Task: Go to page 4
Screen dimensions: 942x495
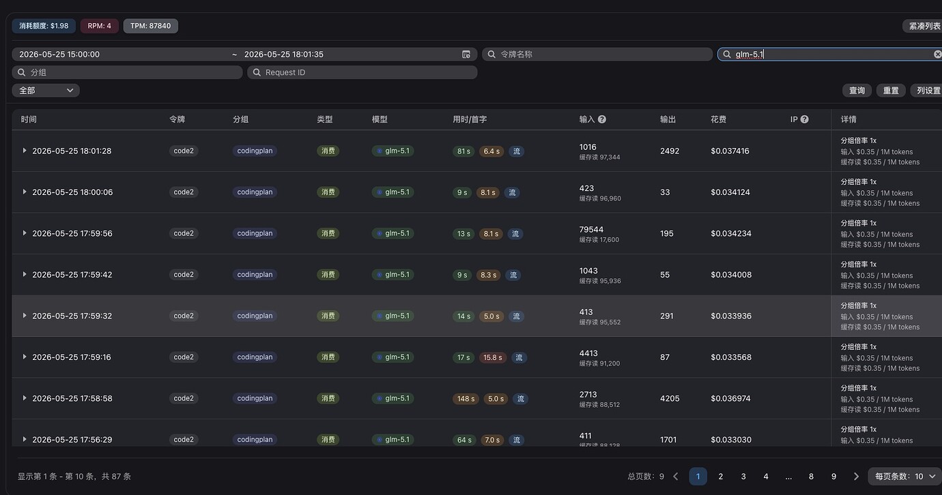Action: coord(766,477)
